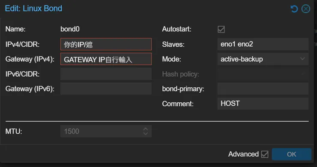
Task: Click the Comment field containing HOST
Action: (x=263, y=104)
